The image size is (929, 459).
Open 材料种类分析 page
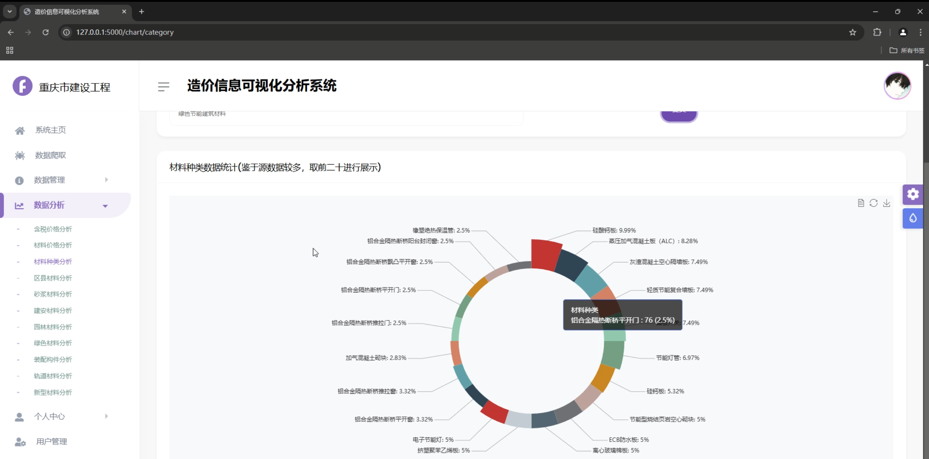53,262
